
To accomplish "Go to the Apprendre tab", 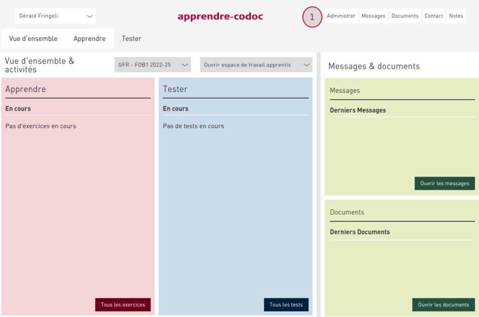I will 89,39.
